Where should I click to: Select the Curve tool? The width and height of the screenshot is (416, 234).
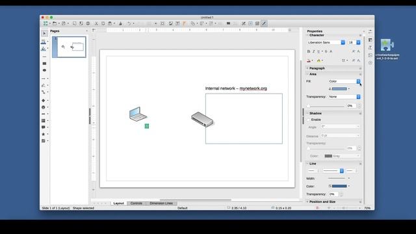(x=44, y=85)
